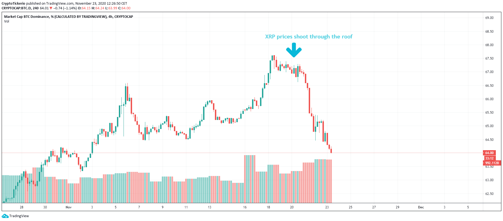Viewport: 503px width, 221px height.
Task: Click the 62.50 price axis label
Action: tap(489, 194)
